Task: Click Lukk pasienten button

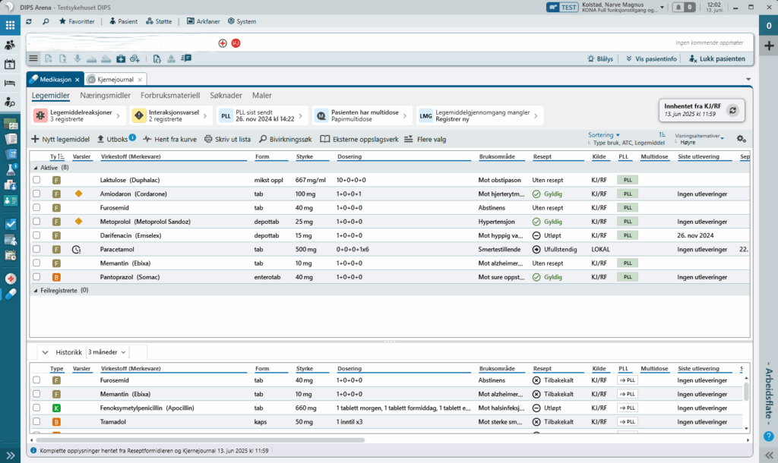Action: [x=716, y=58]
